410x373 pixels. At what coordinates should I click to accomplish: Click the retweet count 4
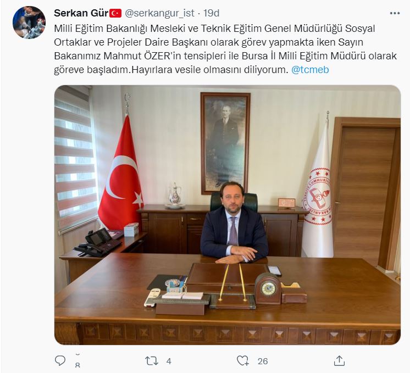pos(169,361)
